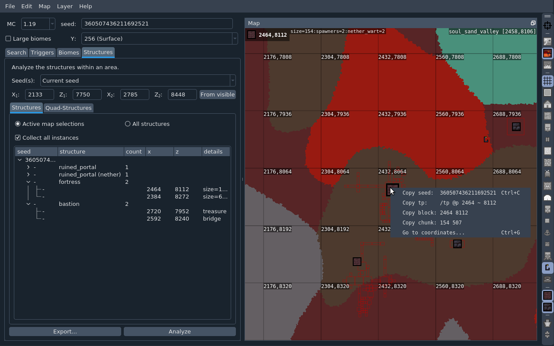Screen dimensions: 554x346
Task: Click the small ruined portal marker on the map
Action: (x=486, y=139)
